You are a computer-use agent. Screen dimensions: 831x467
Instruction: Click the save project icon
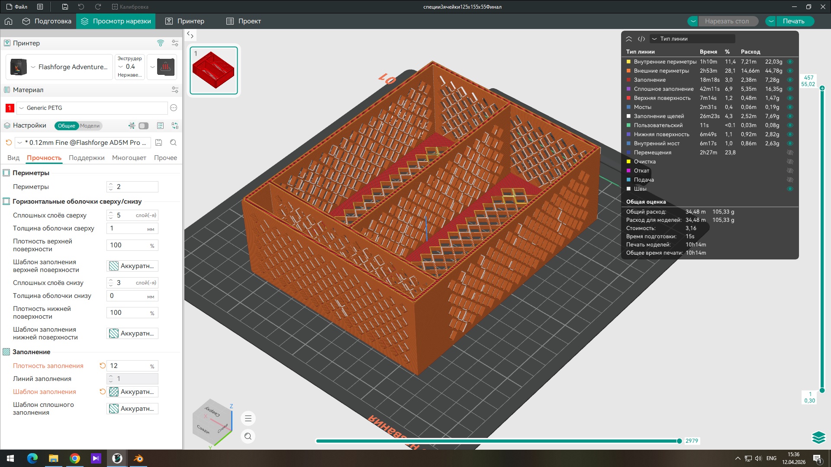click(x=65, y=6)
